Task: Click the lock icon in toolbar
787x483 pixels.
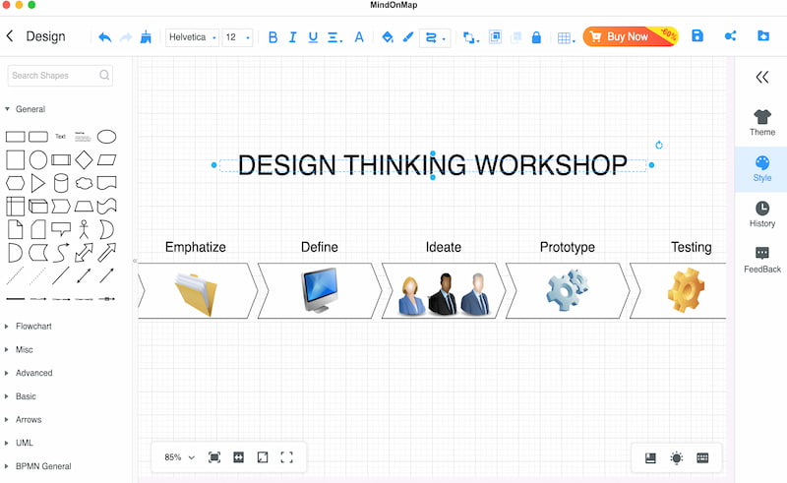Action: [536, 37]
